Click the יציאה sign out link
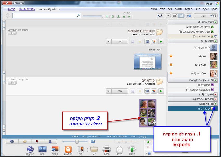The height and width of the screenshot is (157, 221). tap(11, 9)
